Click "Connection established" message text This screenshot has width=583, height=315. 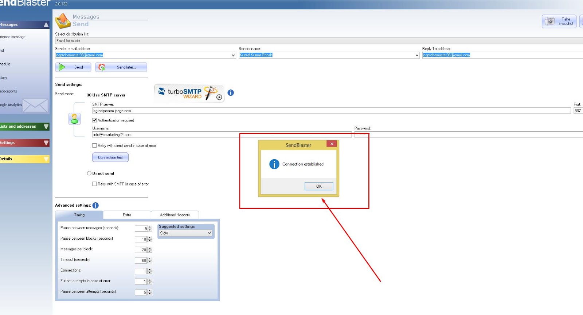coord(303,164)
